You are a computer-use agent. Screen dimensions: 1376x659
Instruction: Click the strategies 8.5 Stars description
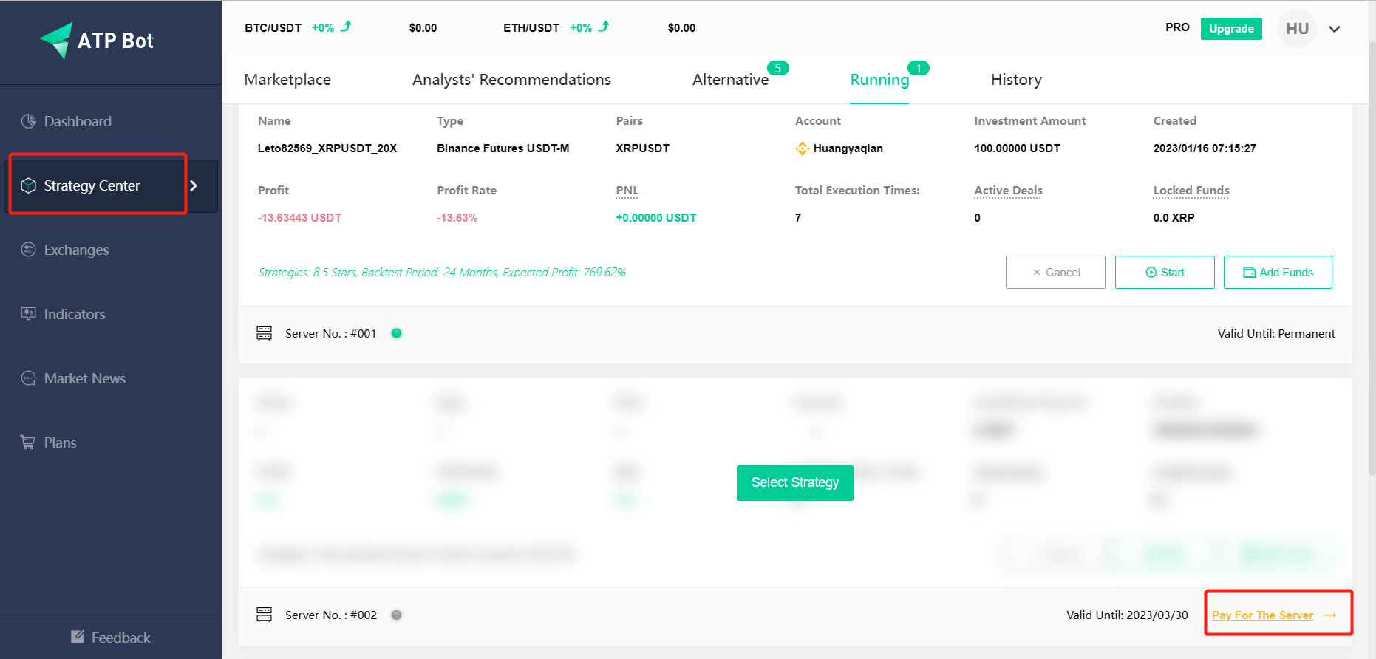coord(442,273)
